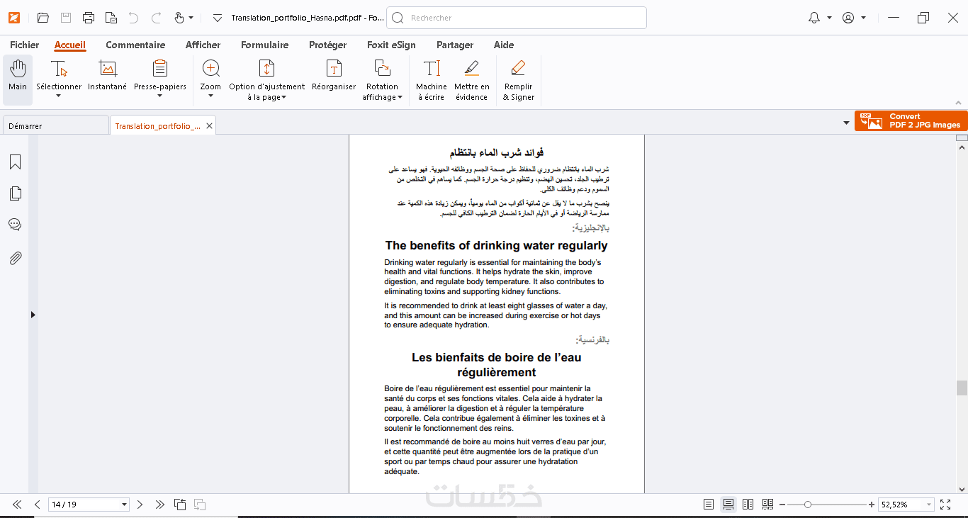Open the 52,52% zoom level dropdown
968x518 pixels.
pos(929,505)
